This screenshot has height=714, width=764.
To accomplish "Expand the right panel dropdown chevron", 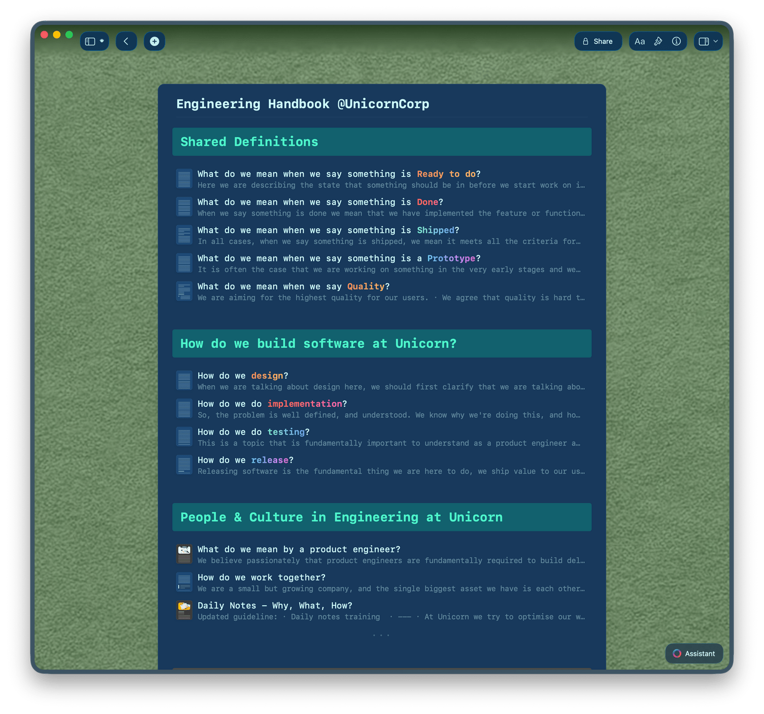I will [x=716, y=41].
